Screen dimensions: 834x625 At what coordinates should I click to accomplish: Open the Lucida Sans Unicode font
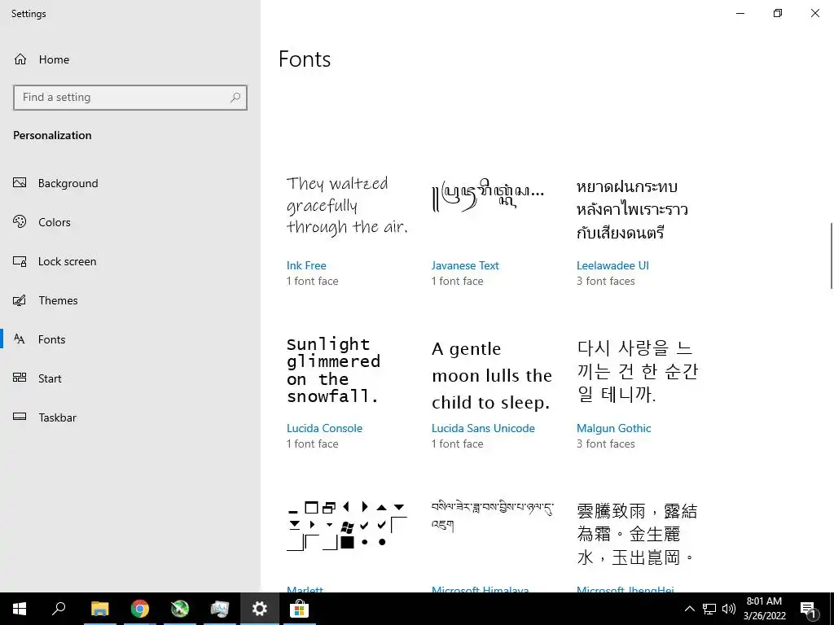click(483, 428)
